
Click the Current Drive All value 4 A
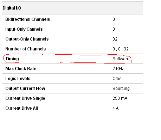click(116, 108)
